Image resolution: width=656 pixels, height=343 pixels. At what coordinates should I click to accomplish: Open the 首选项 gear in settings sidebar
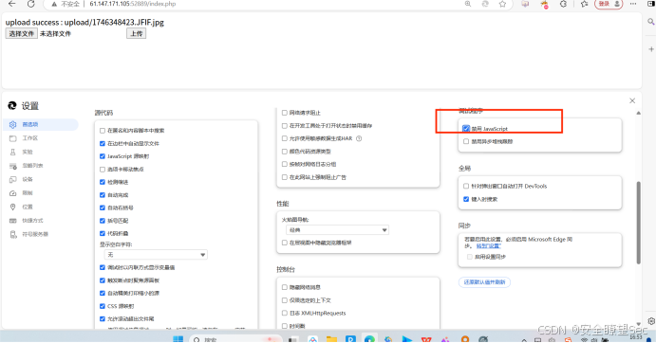click(x=12, y=124)
